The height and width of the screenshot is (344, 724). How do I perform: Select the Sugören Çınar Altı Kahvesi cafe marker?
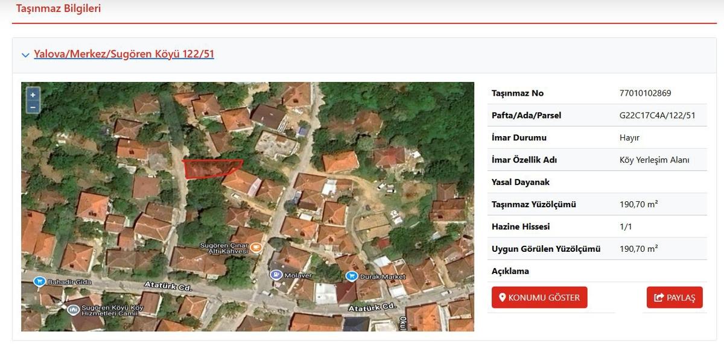[x=256, y=247]
